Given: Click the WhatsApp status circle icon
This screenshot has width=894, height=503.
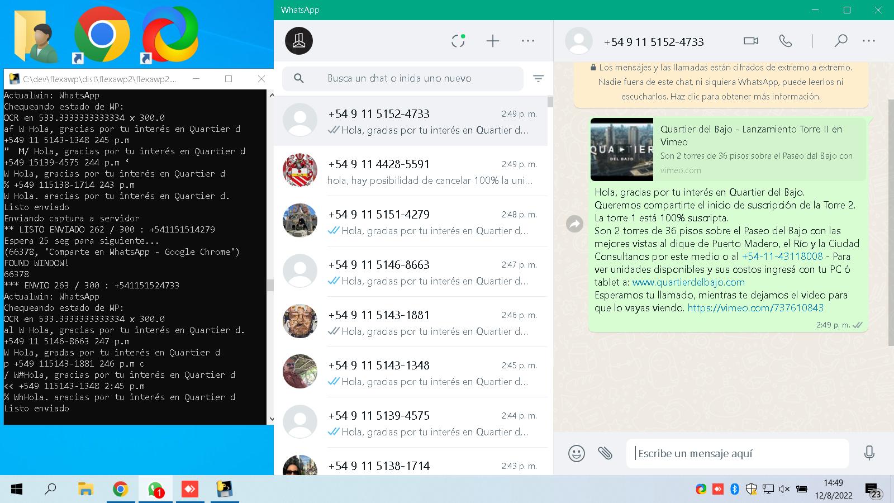Looking at the screenshot, I should pyautogui.click(x=458, y=41).
